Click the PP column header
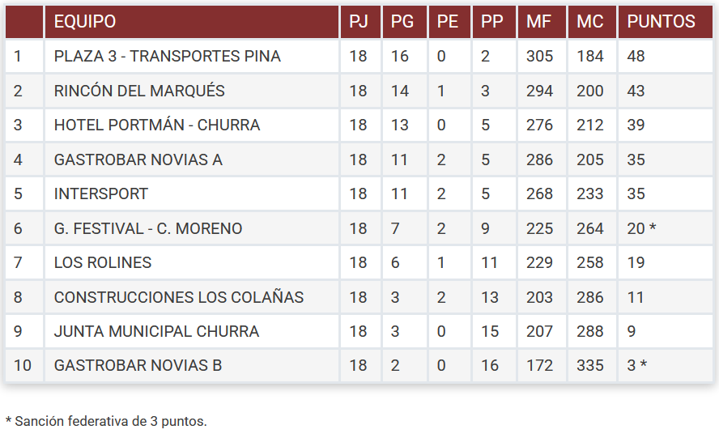 (x=491, y=22)
